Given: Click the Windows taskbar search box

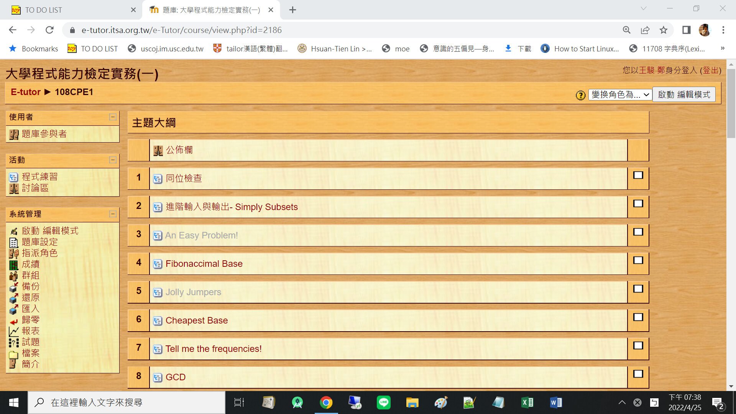Looking at the screenshot, I should tap(127, 402).
